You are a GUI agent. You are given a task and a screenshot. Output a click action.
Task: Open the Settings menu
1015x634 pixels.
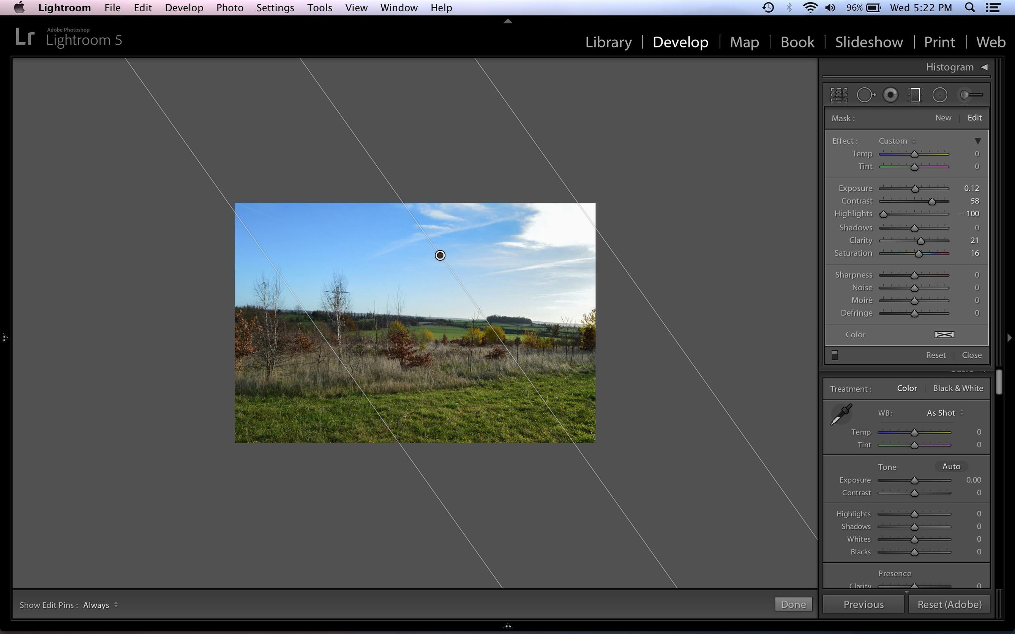[x=275, y=8]
